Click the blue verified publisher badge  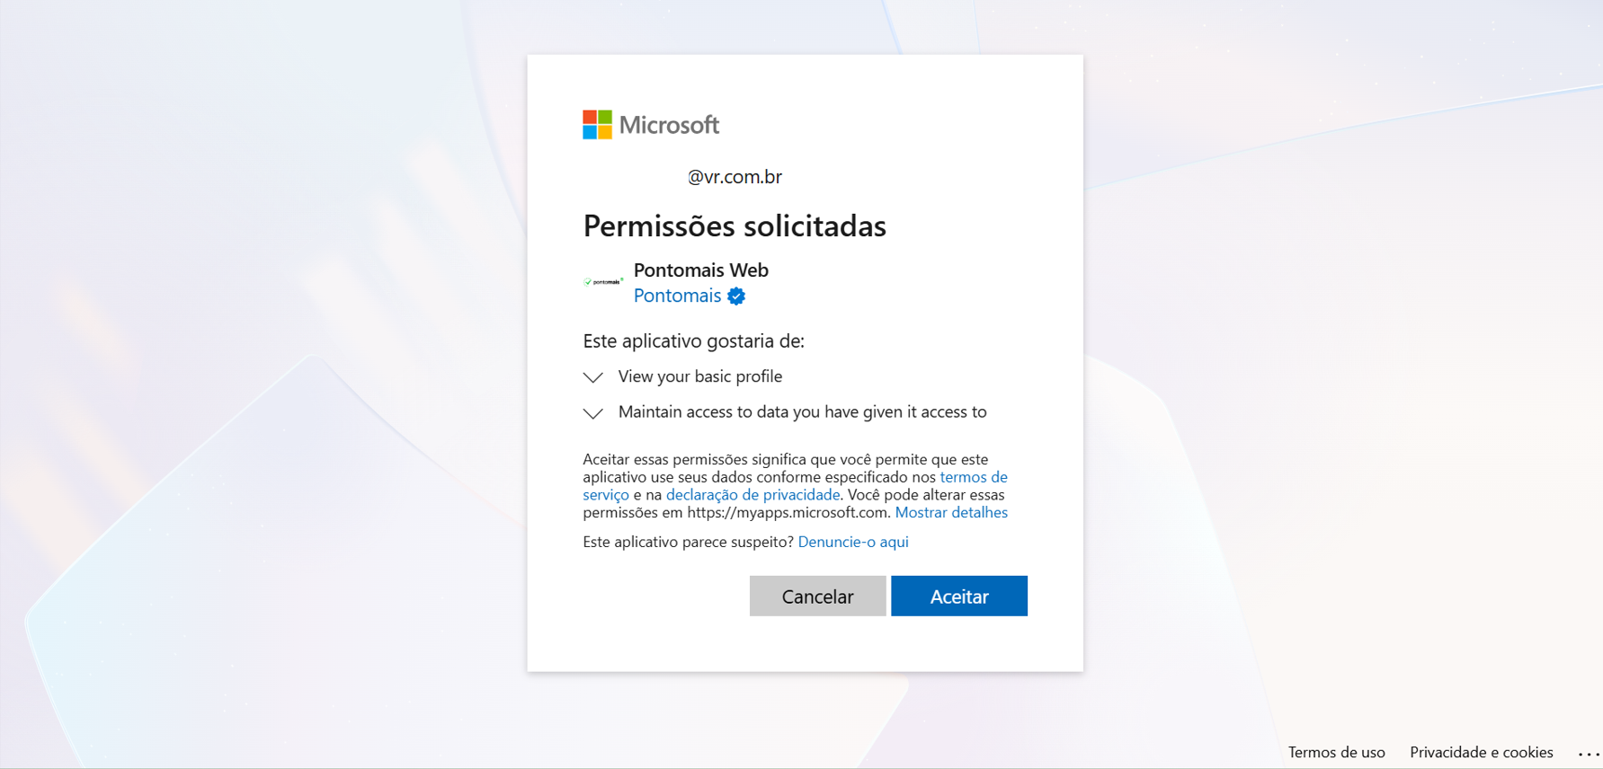click(736, 296)
